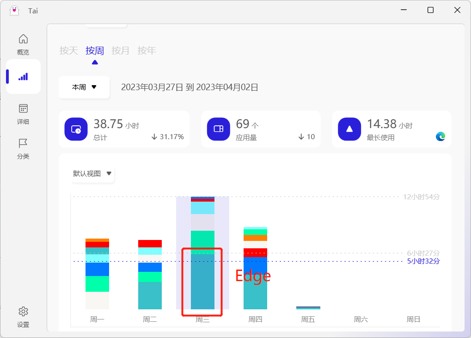Click the triangle icon on 最长使用 card
471x338 pixels.
pos(349,129)
